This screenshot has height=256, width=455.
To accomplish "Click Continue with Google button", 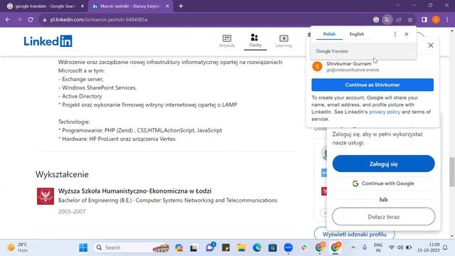I will pyautogui.click(x=383, y=183).
